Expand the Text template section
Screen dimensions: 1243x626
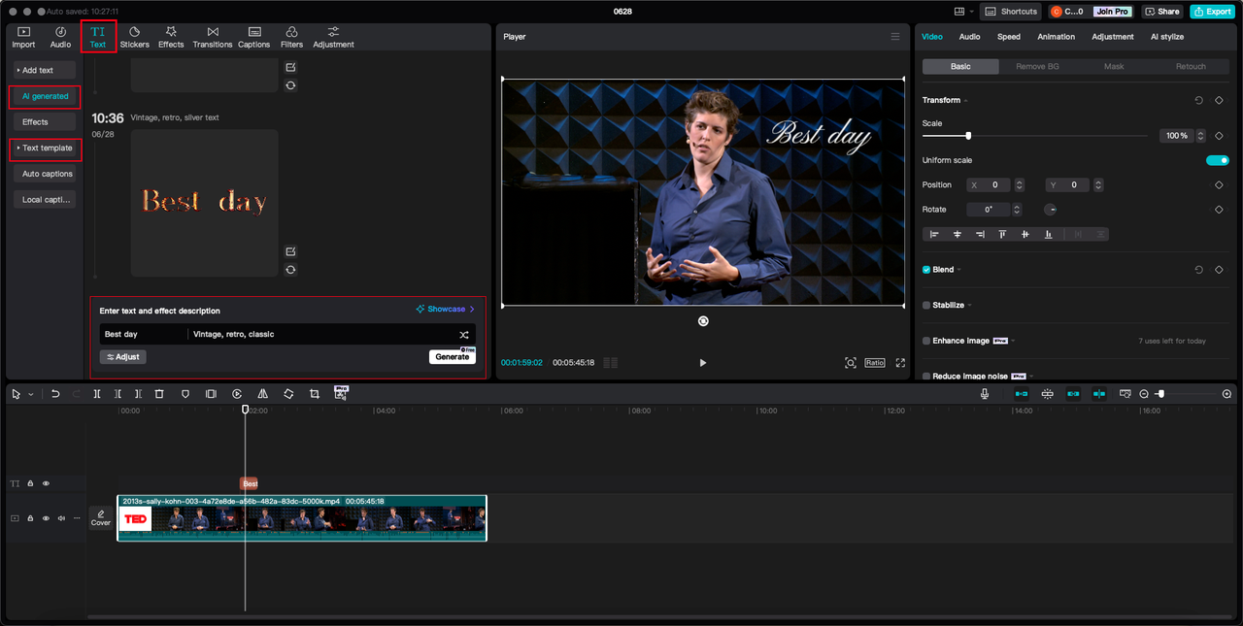(46, 148)
